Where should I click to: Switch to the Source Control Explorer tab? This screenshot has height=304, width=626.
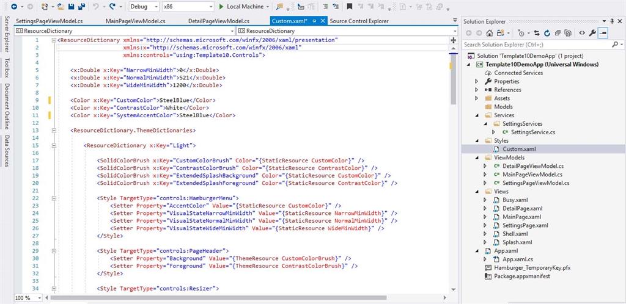pos(359,21)
